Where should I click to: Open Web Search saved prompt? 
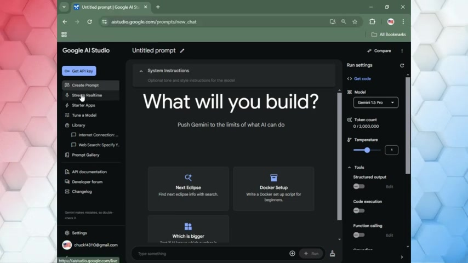pos(95,145)
